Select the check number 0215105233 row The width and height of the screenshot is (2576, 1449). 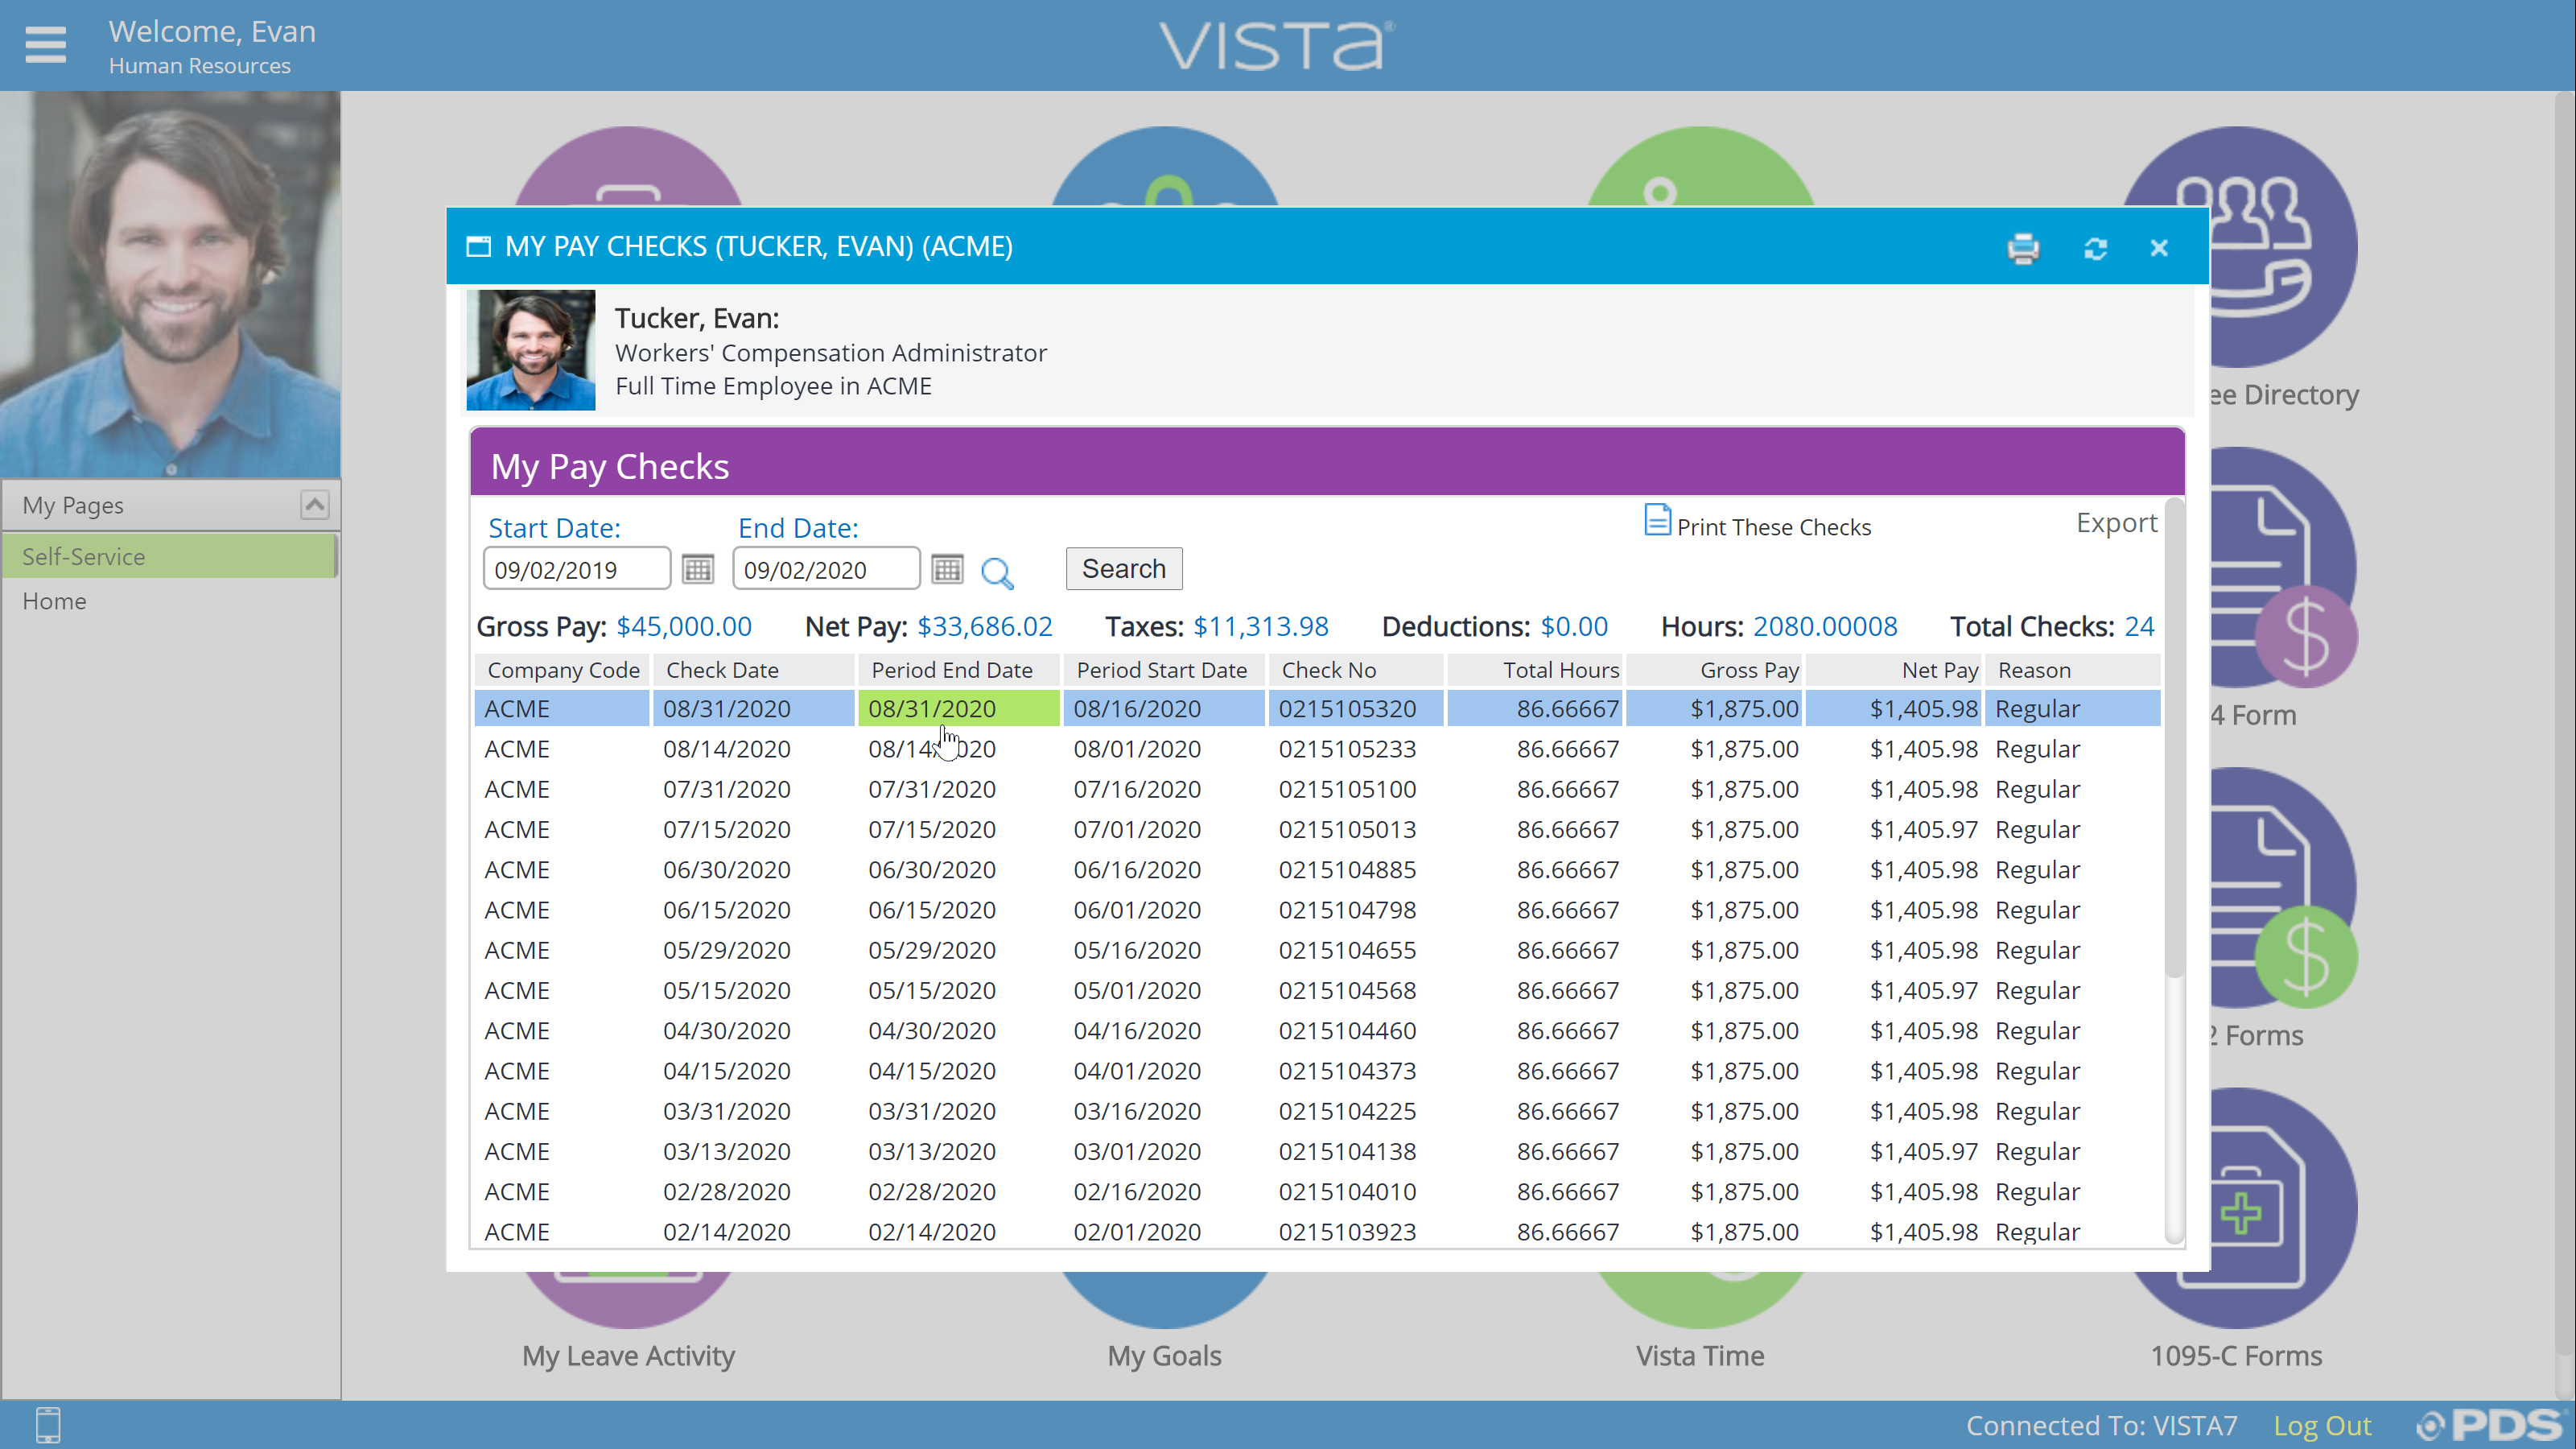1346,749
